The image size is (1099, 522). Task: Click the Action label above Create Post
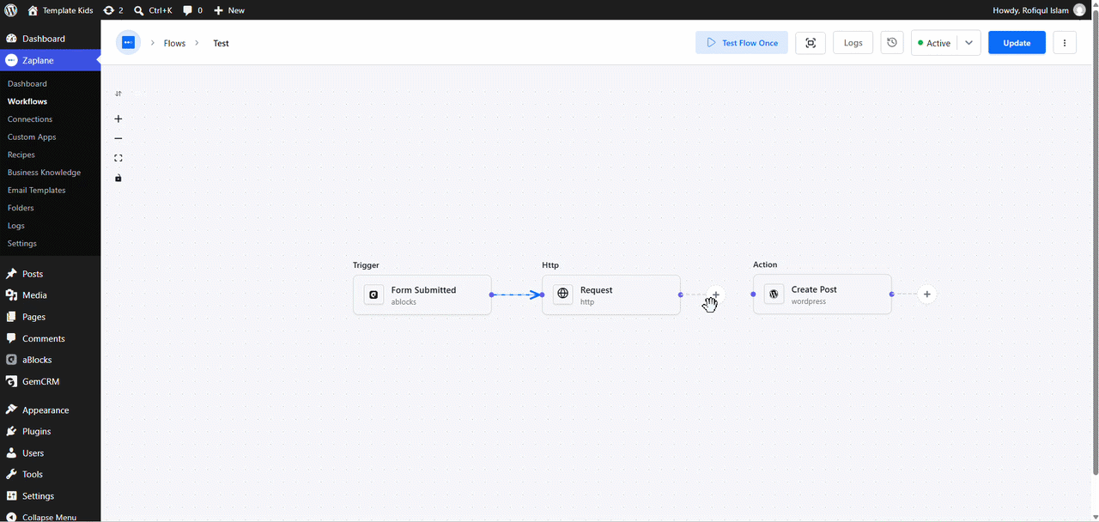765,264
